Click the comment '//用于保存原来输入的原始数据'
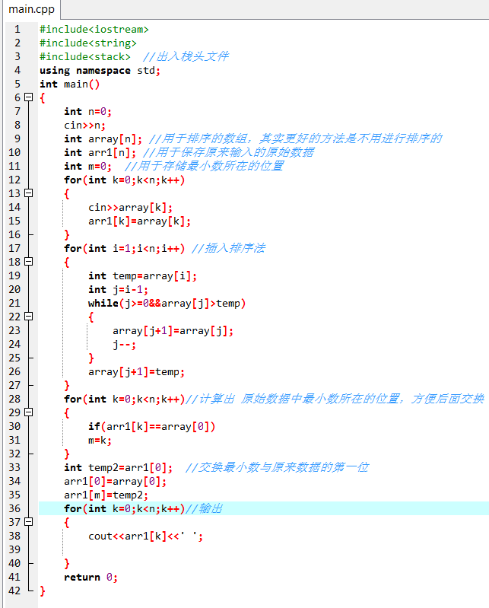489x608 pixels. pos(228,152)
